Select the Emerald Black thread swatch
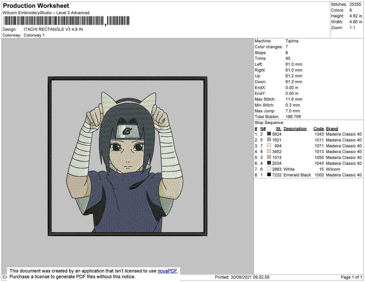365x282 pixels. point(269,175)
